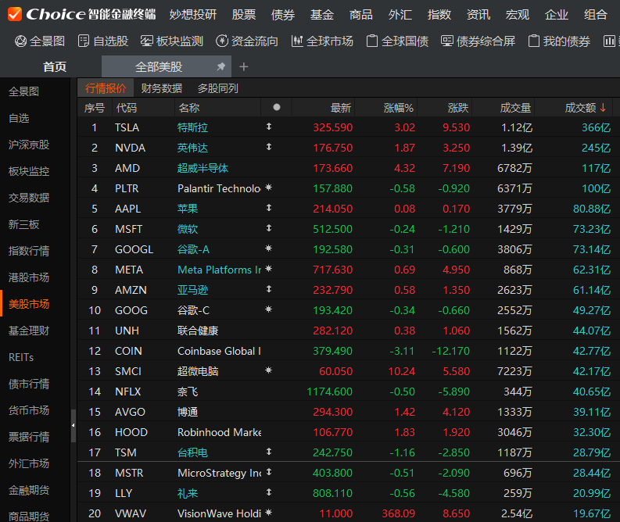Select VWAV change value 368.09

coord(399,513)
